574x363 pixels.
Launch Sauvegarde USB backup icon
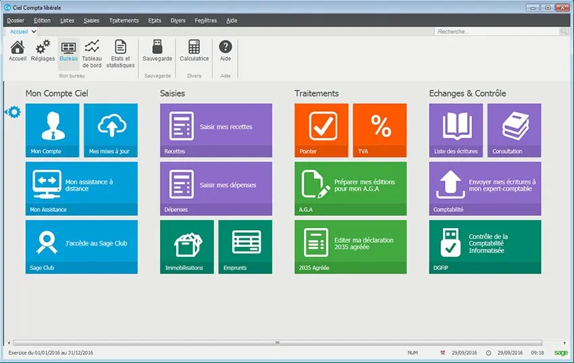[157, 51]
